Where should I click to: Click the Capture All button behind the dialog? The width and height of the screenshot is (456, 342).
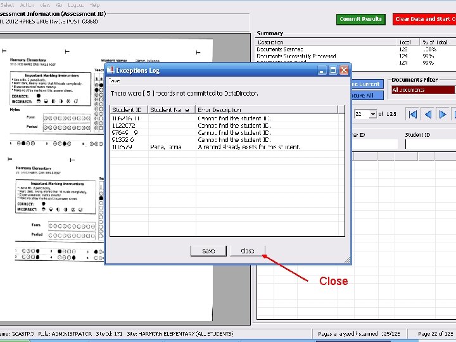coord(367,96)
